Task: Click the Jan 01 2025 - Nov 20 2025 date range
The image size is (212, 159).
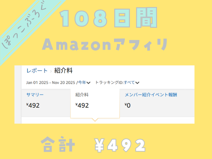Action: click(x=50, y=82)
